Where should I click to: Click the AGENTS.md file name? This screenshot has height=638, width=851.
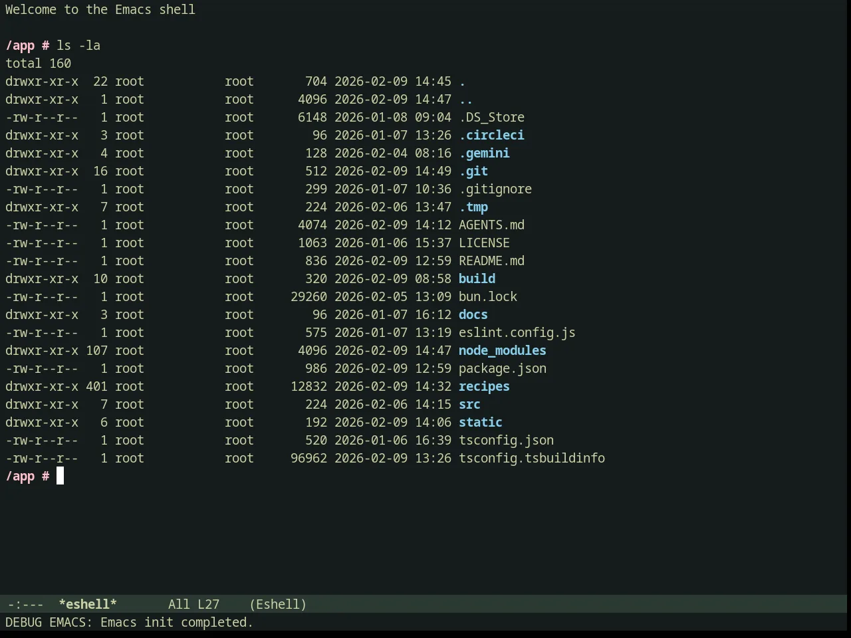pyautogui.click(x=491, y=225)
